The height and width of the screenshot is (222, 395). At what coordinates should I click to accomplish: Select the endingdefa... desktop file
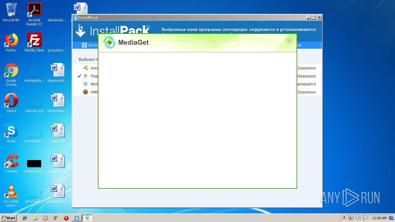[34, 75]
